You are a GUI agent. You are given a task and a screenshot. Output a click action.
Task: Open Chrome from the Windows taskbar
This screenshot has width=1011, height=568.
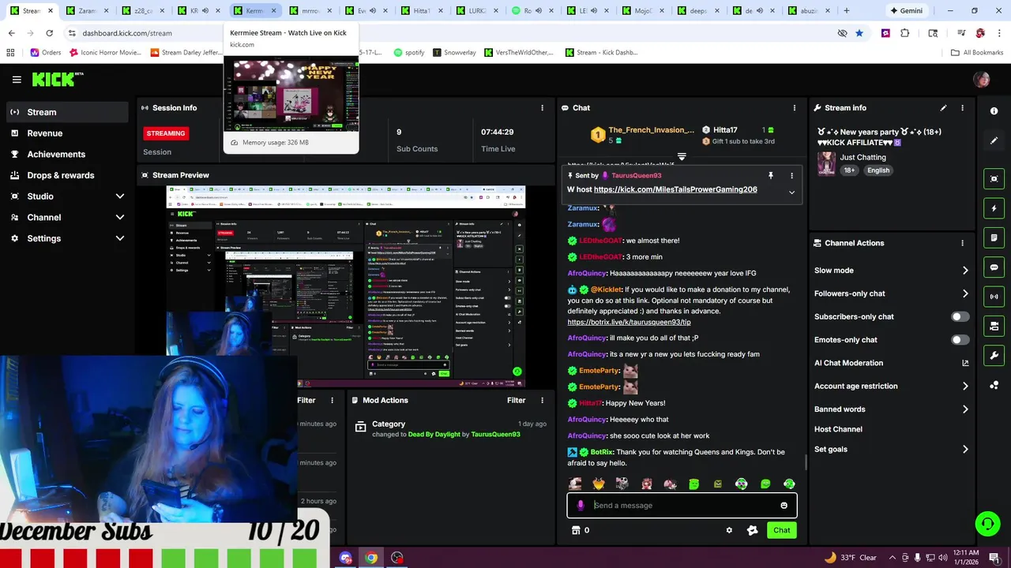[x=370, y=558]
